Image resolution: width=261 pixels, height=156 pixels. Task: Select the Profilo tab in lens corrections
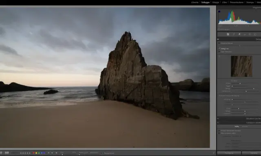[237, 126]
